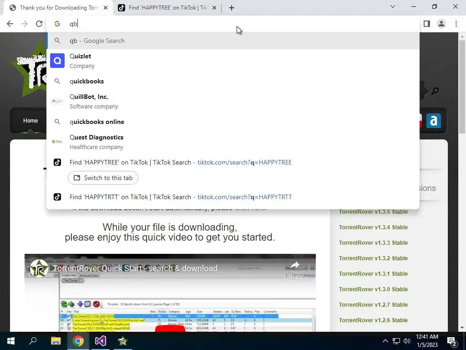Click the browser back arrow

[x=10, y=24]
